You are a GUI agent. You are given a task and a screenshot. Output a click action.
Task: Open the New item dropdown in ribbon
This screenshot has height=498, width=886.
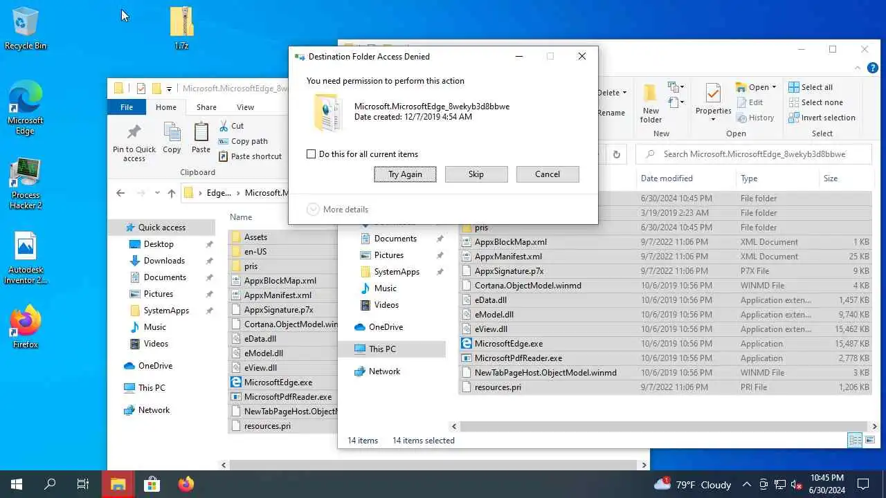[676, 87]
